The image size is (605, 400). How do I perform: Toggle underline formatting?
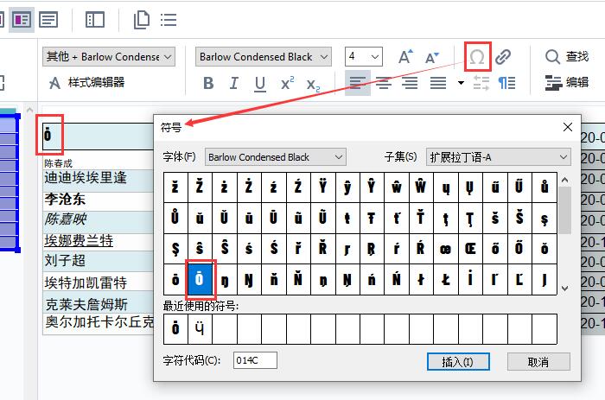260,84
